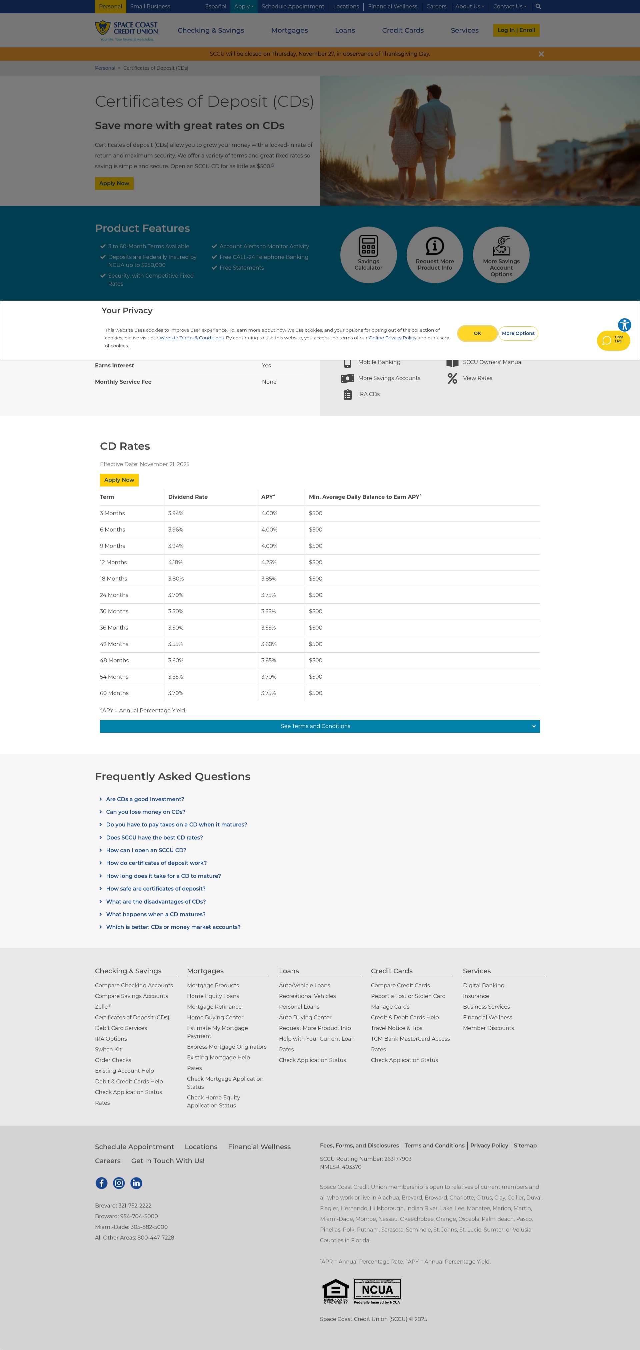Click the Personal breadcrumb link
Screen dimensions: 640x1350
(x=105, y=68)
